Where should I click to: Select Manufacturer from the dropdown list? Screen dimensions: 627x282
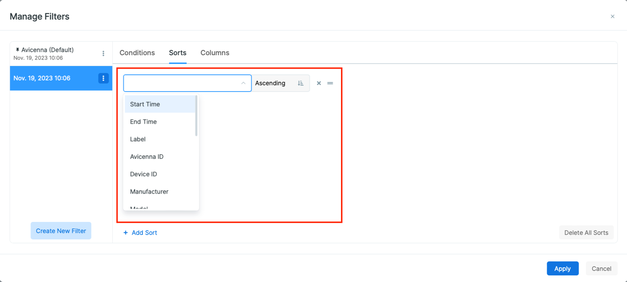tap(149, 191)
